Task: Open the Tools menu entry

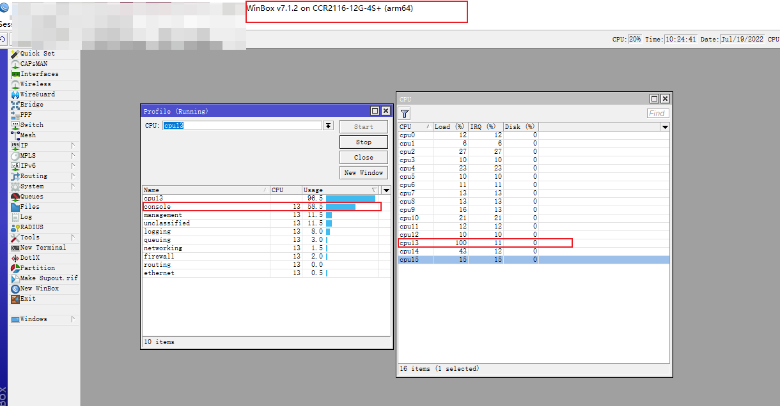Action: tap(29, 237)
